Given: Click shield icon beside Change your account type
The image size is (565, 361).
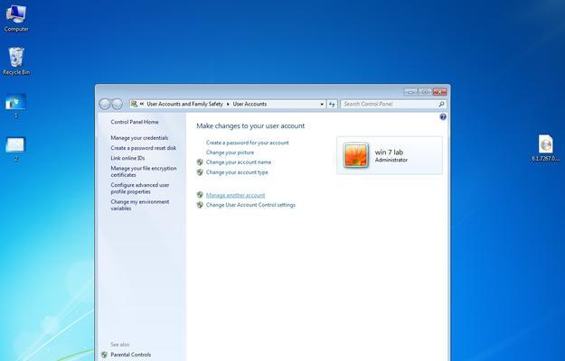Looking at the screenshot, I should tap(200, 172).
